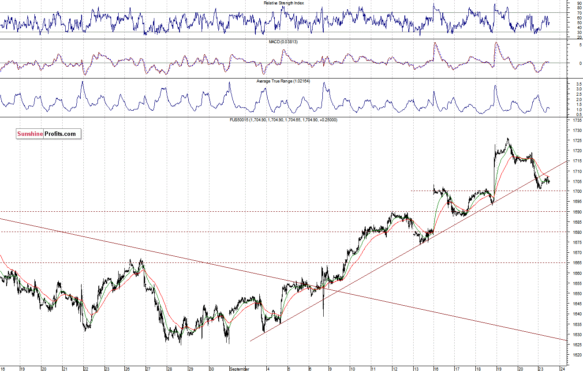Click the 1665 price axis label
This screenshot has height=371, width=583.
[576, 263]
